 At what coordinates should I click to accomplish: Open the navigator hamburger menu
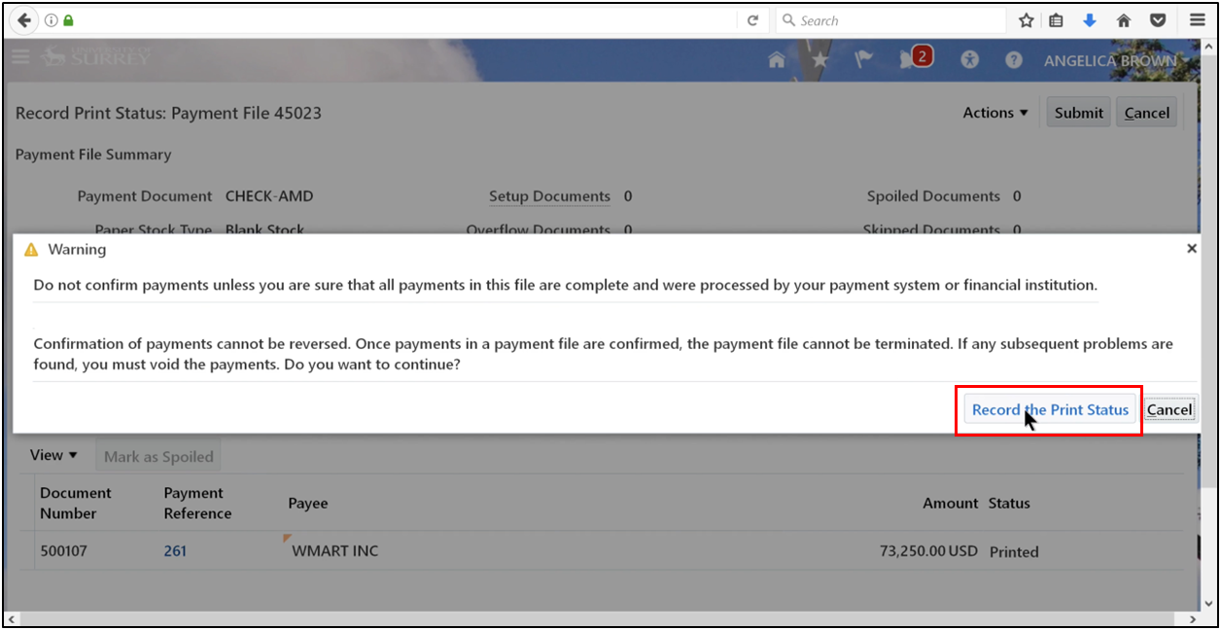pyautogui.click(x=20, y=56)
